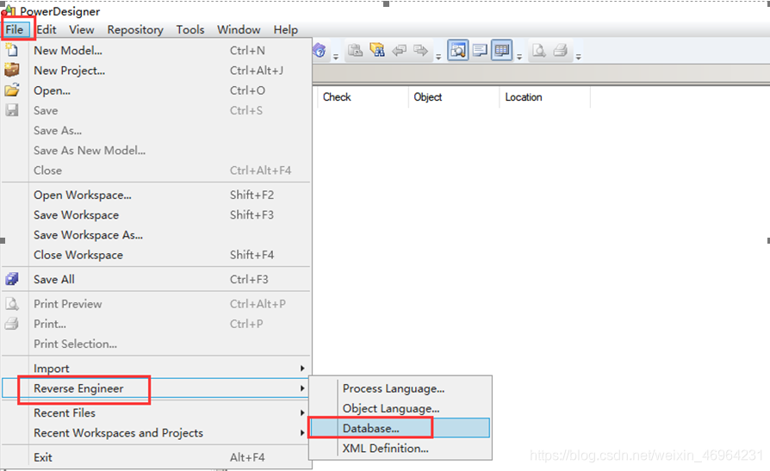770x471 pixels.
Task: Click the Check column header
Action: coord(363,97)
